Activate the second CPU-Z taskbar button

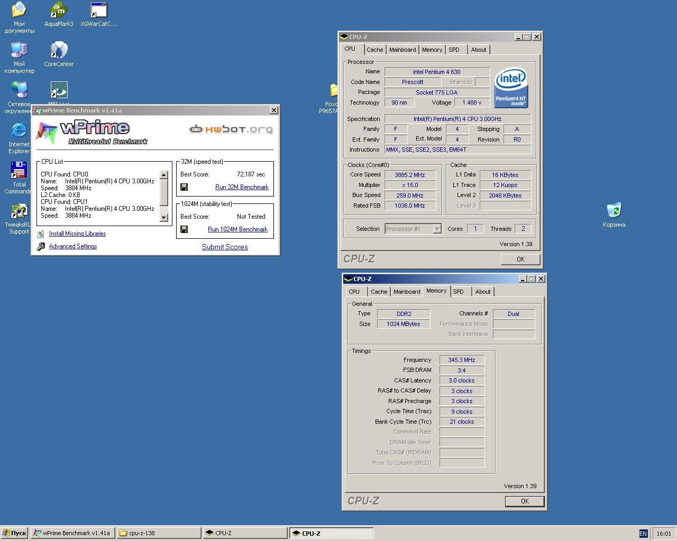click(x=332, y=533)
